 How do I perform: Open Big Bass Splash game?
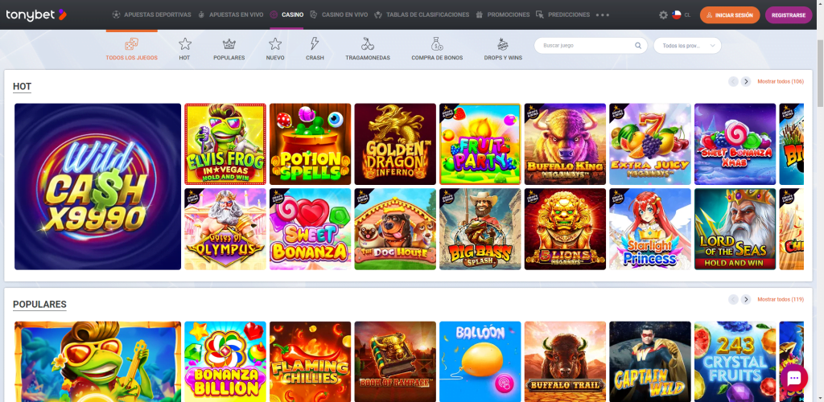point(480,229)
